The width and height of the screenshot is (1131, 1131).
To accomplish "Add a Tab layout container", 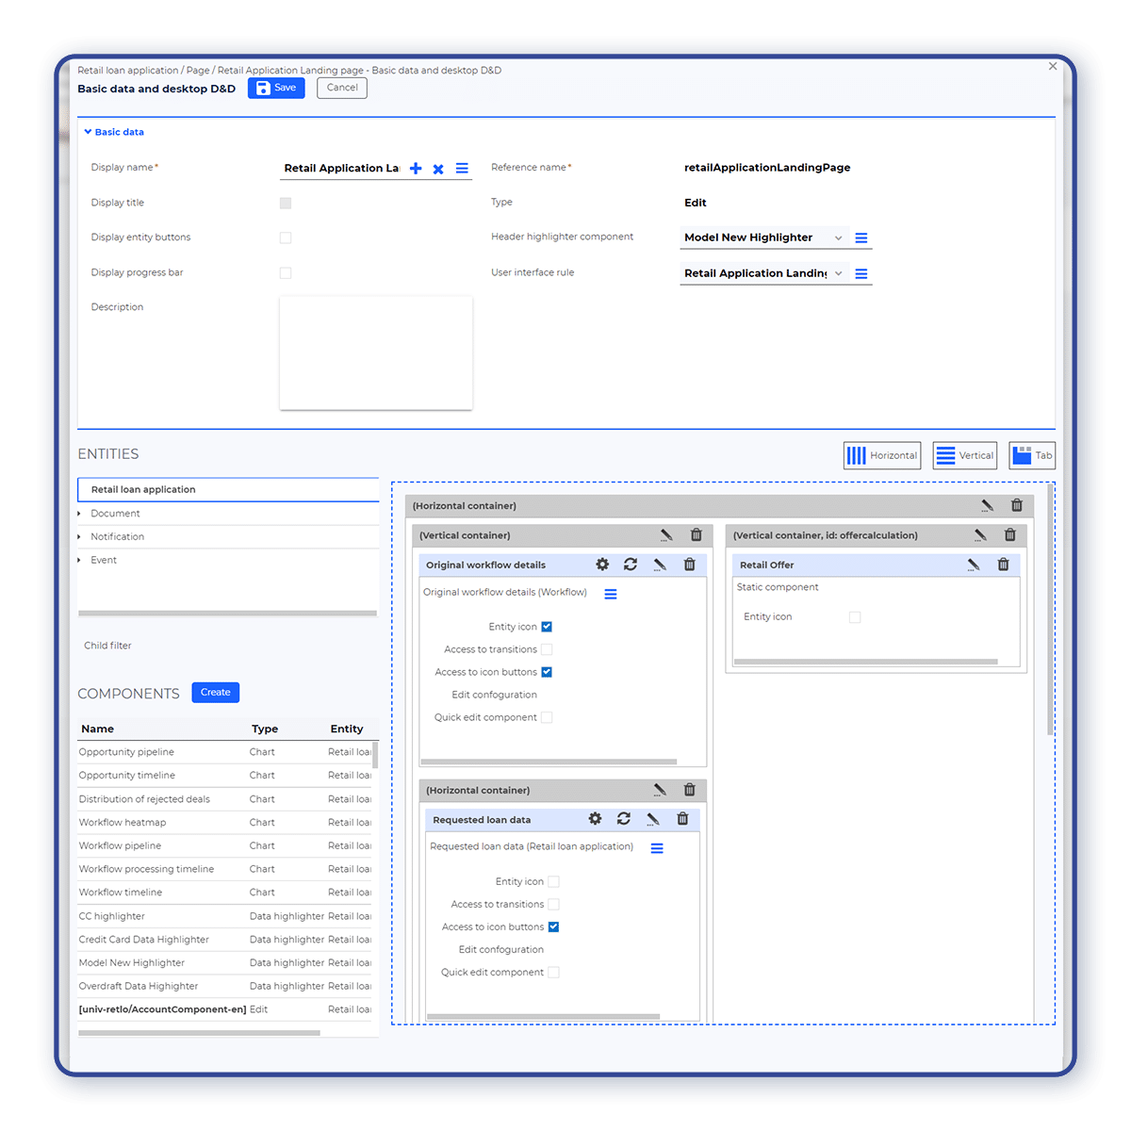I will point(1031,455).
